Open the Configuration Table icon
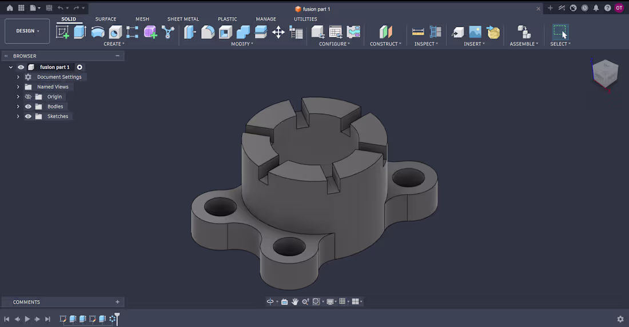 coord(335,32)
